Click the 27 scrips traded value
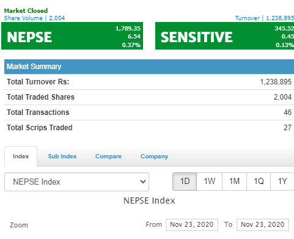 pyautogui.click(x=288, y=128)
